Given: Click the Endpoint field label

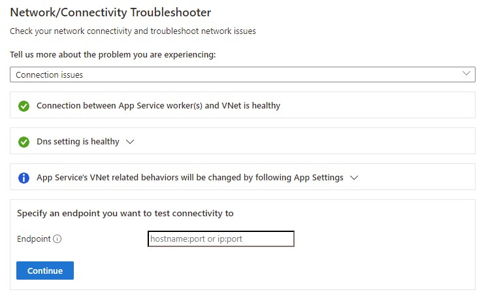Looking at the screenshot, I should [34, 239].
